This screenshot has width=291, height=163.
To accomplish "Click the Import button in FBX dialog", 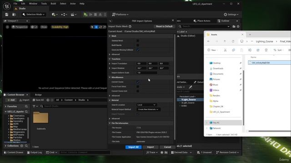I will pyautogui.click(x=151, y=147).
